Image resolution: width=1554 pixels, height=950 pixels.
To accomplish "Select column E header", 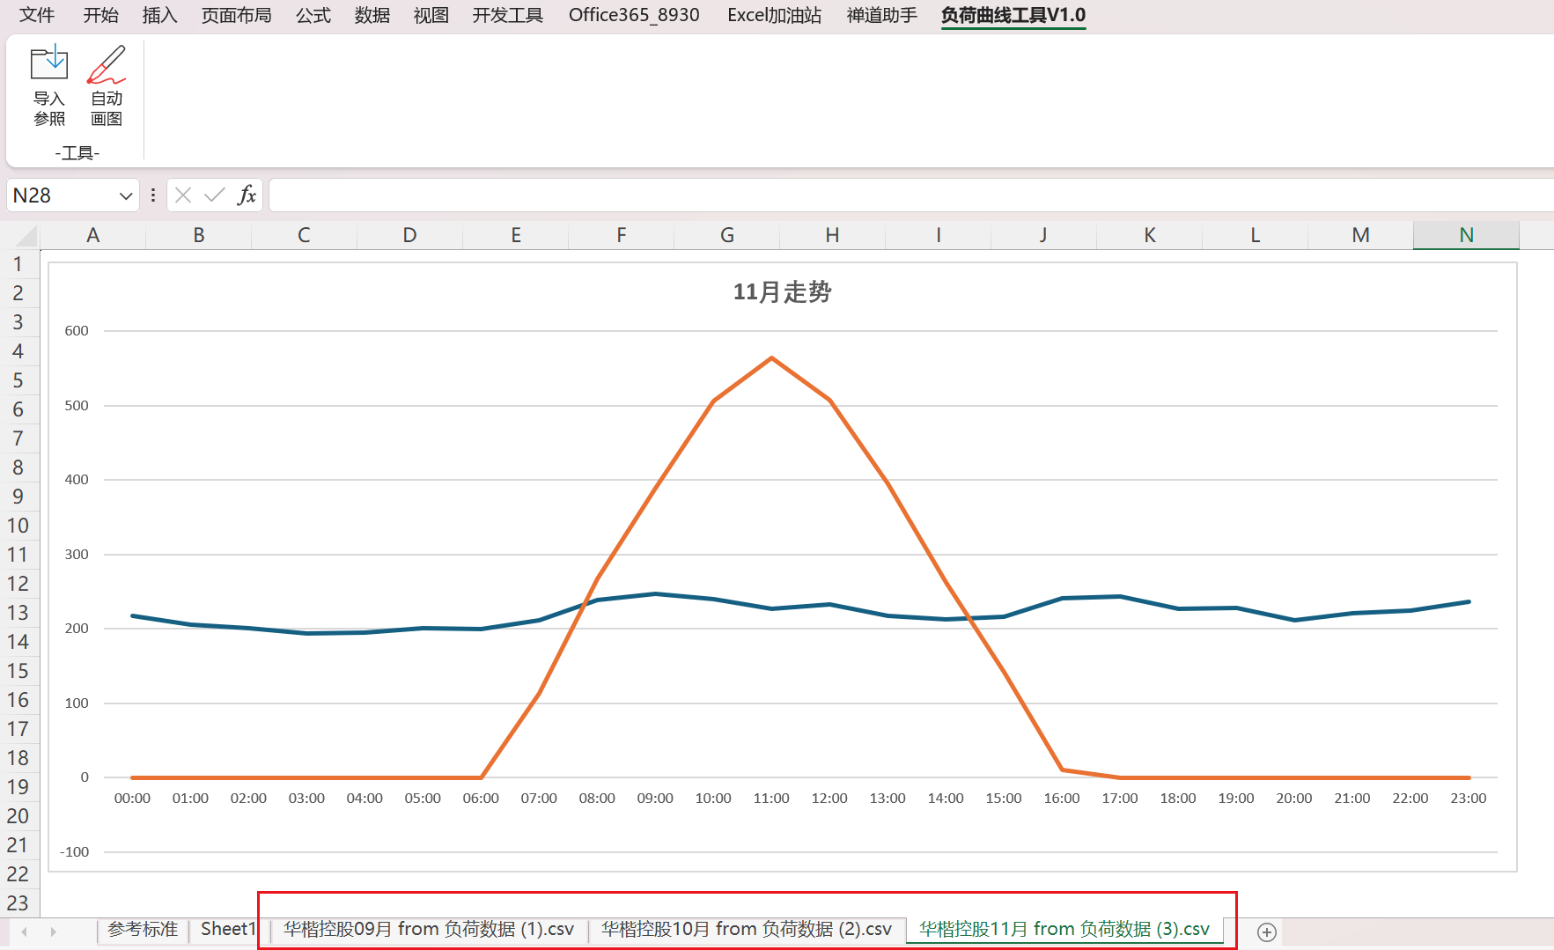I will coord(516,236).
